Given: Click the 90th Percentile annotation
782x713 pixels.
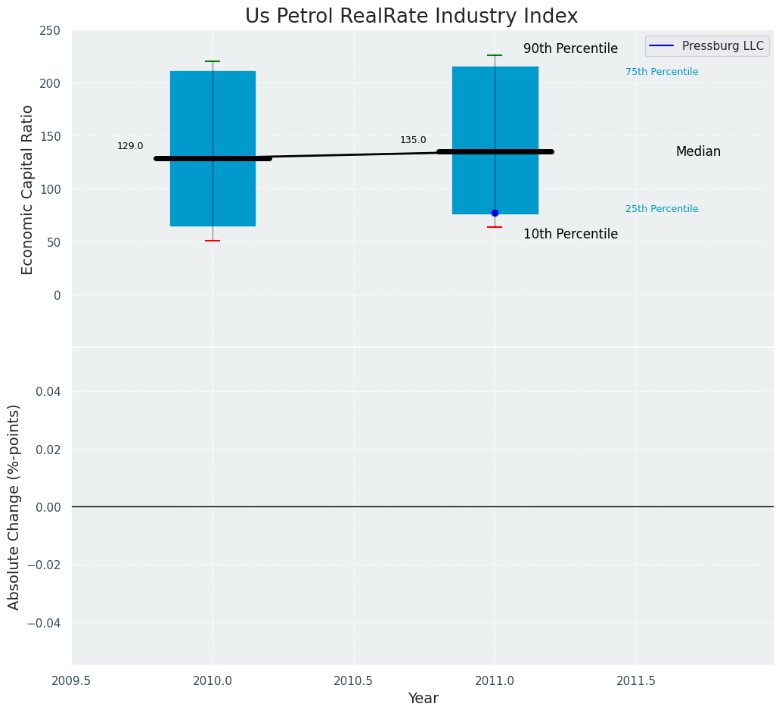Looking at the screenshot, I should (x=570, y=48).
